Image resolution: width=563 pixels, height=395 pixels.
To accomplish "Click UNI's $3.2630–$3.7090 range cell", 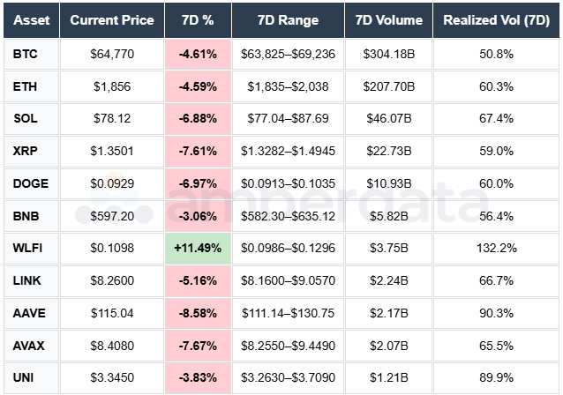I will (290, 379).
